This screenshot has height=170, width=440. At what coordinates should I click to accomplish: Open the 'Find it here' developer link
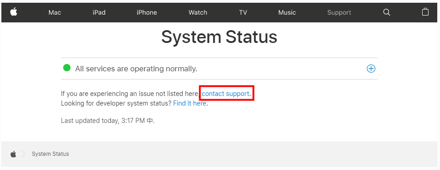(190, 103)
